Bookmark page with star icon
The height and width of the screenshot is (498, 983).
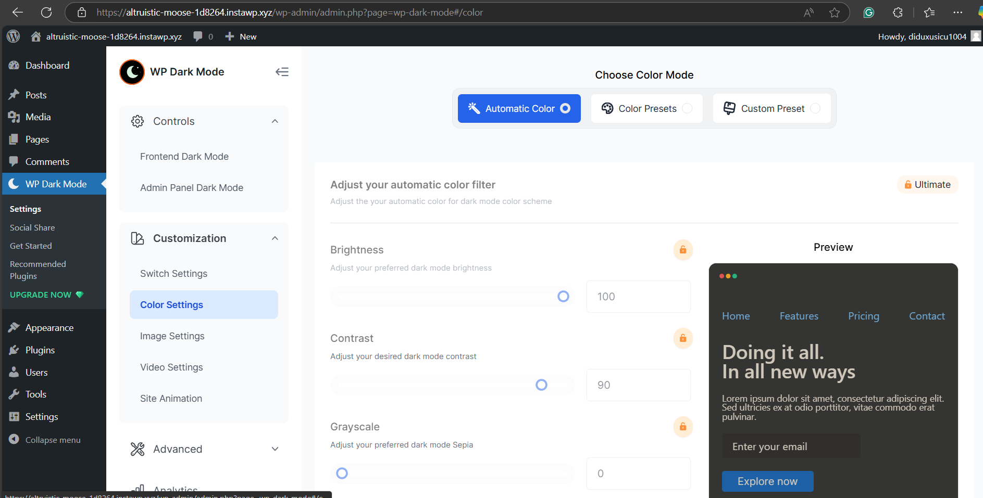coord(835,12)
